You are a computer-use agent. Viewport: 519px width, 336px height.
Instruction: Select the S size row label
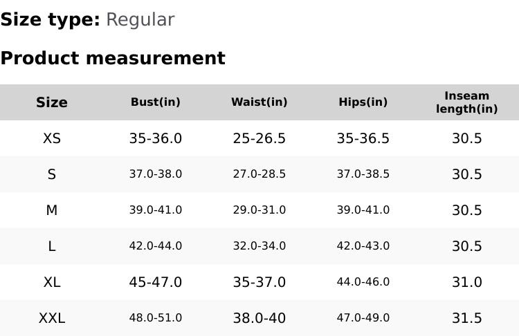pyautogui.click(x=52, y=174)
